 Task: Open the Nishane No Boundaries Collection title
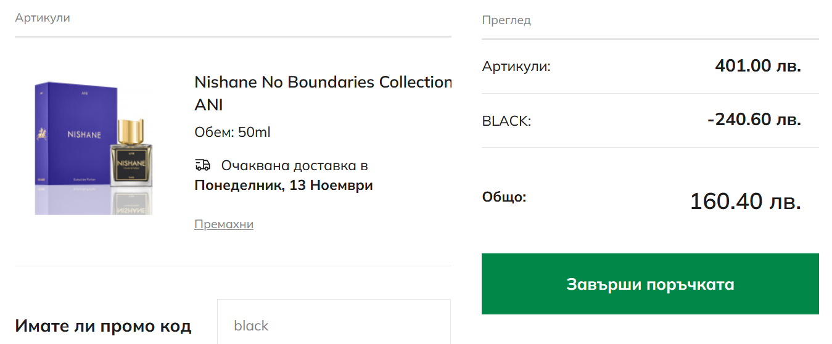[323, 82]
